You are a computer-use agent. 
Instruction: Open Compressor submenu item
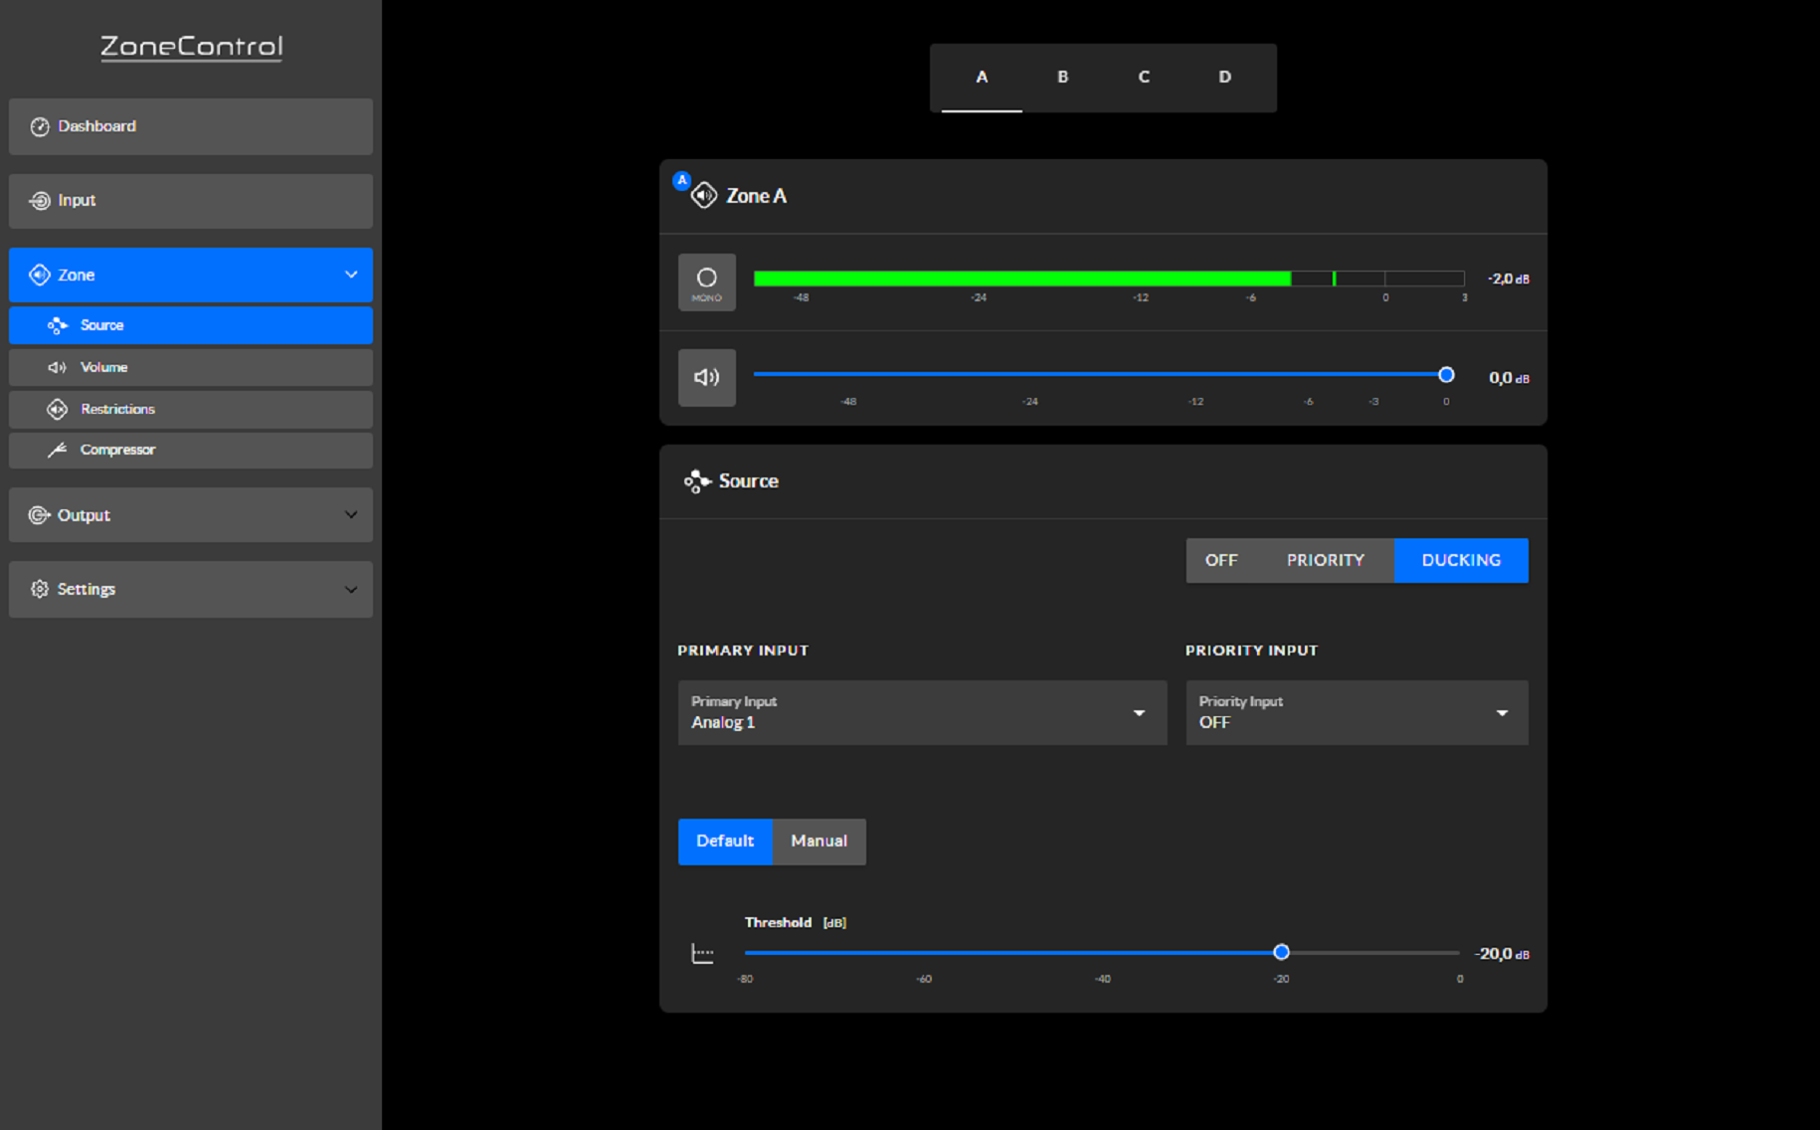(x=190, y=450)
